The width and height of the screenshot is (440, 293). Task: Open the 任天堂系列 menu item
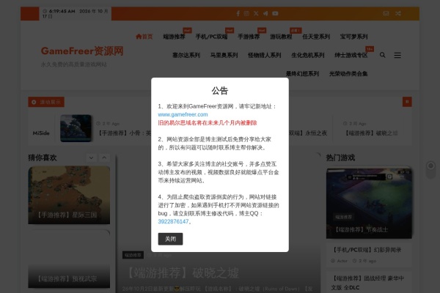tap(316, 37)
